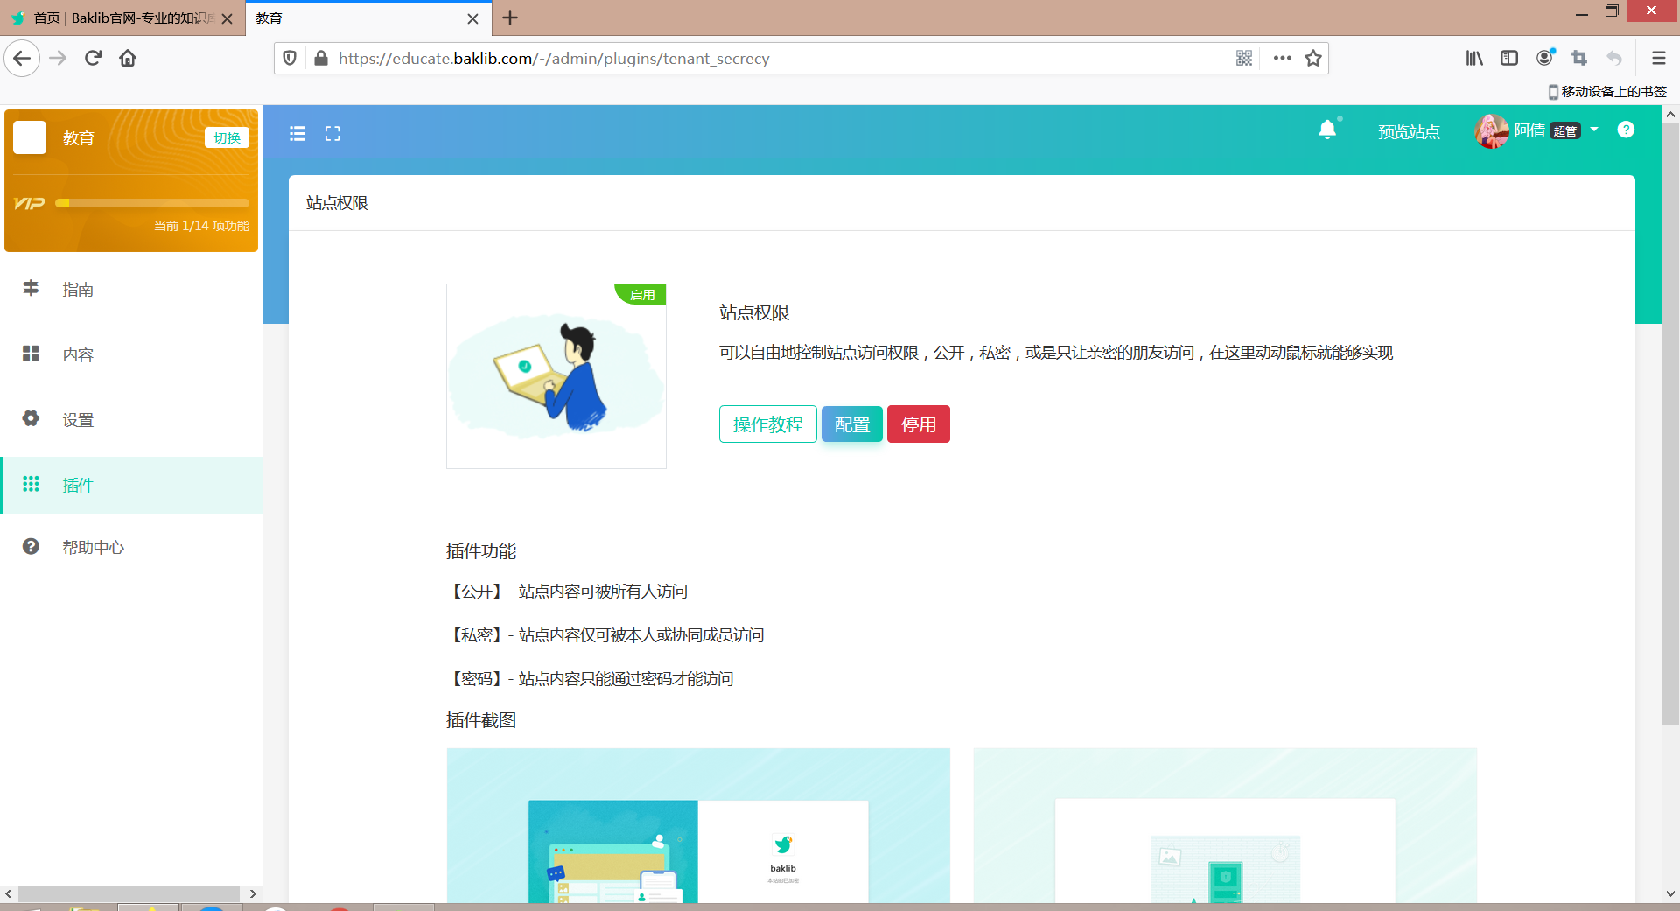Open the Firefox account icon

1545,58
